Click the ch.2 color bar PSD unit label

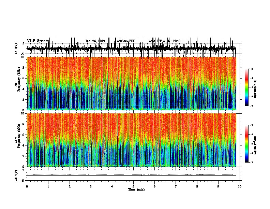(x=255, y=145)
